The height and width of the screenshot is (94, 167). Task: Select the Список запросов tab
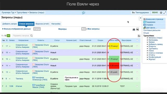coord(26,24)
